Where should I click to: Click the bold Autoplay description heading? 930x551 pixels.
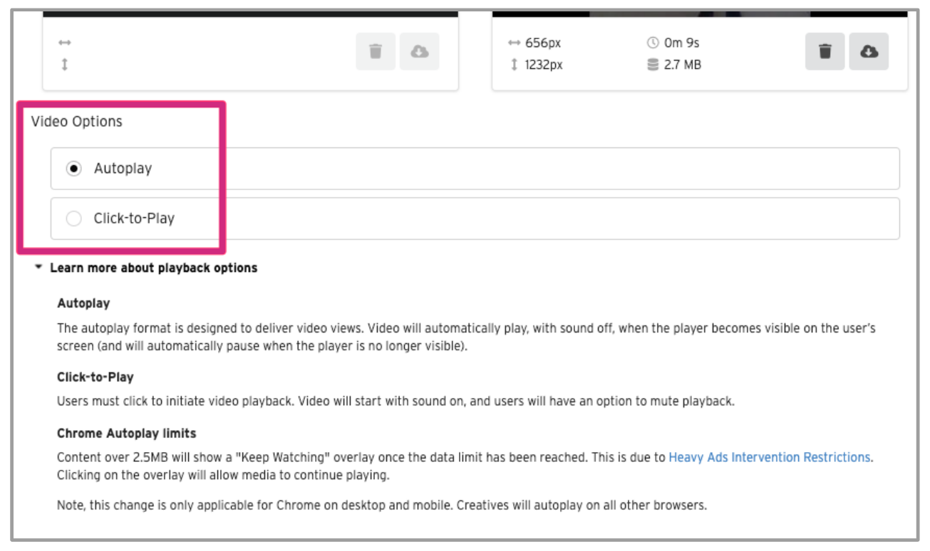click(83, 303)
